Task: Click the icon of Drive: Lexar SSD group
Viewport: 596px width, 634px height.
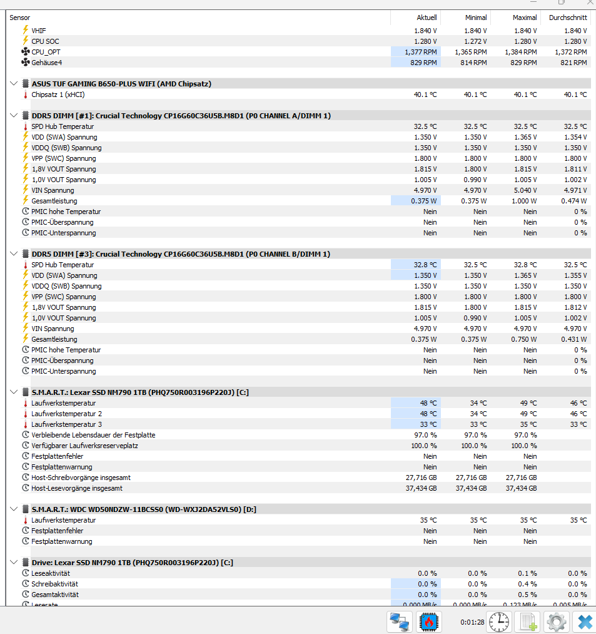Action: coord(26,563)
